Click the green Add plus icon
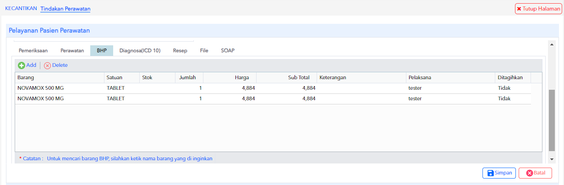This screenshot has width=564, height=185. pos(21,65)
